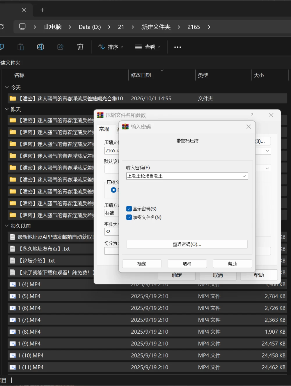Sort by the 修改日期 column header

141,75
